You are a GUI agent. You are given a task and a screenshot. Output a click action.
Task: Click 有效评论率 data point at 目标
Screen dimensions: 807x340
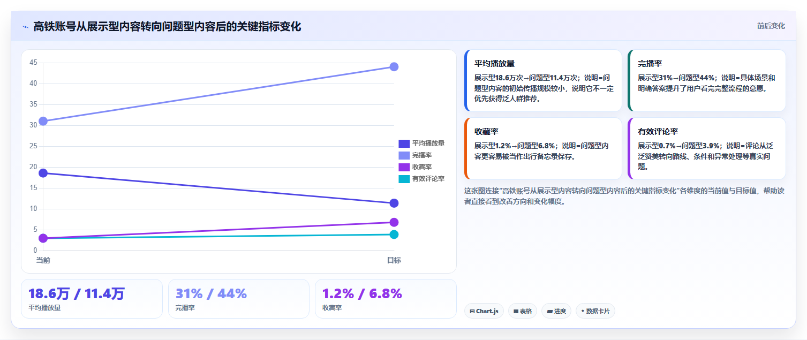coord(394,234)
